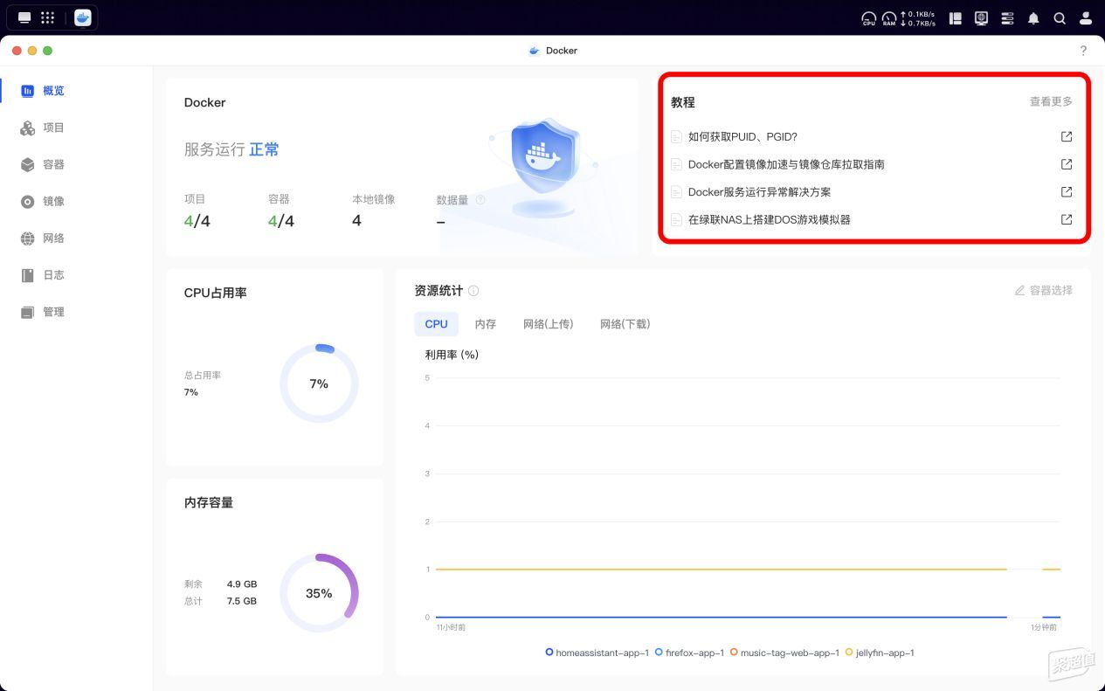Click the CPU gauge in system tray
This screenshot has width=1105, height=691.
pyautogui.click(x=868, y=18)
